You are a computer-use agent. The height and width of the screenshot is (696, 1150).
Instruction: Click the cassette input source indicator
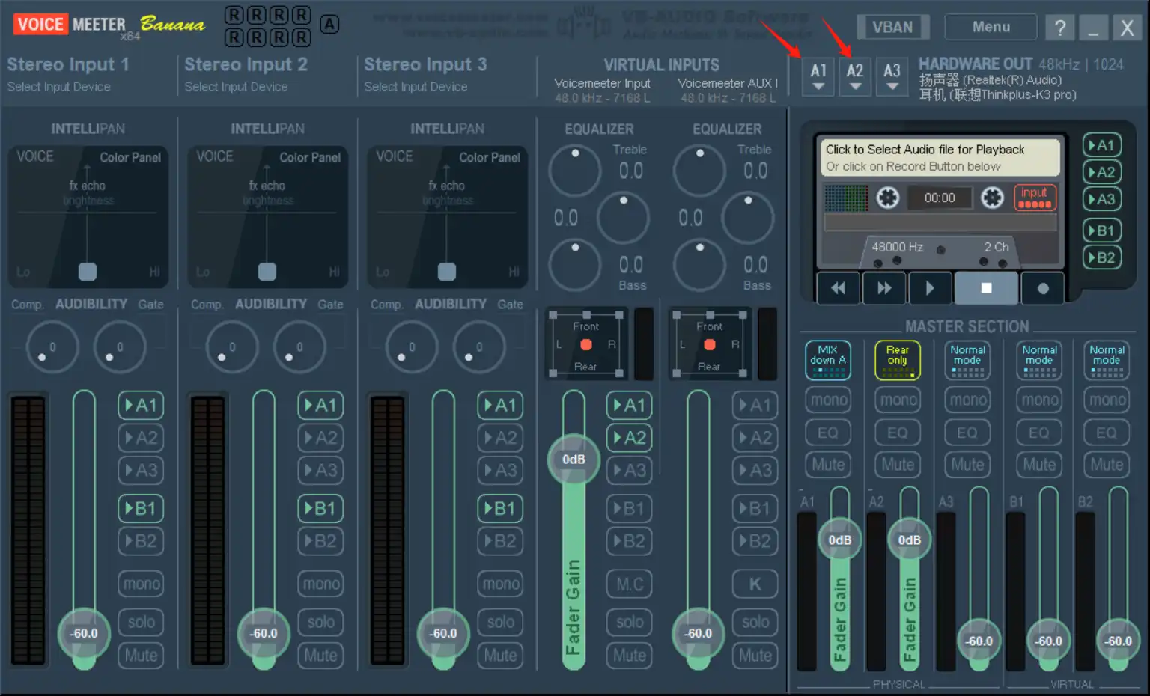click(1035, 198)
